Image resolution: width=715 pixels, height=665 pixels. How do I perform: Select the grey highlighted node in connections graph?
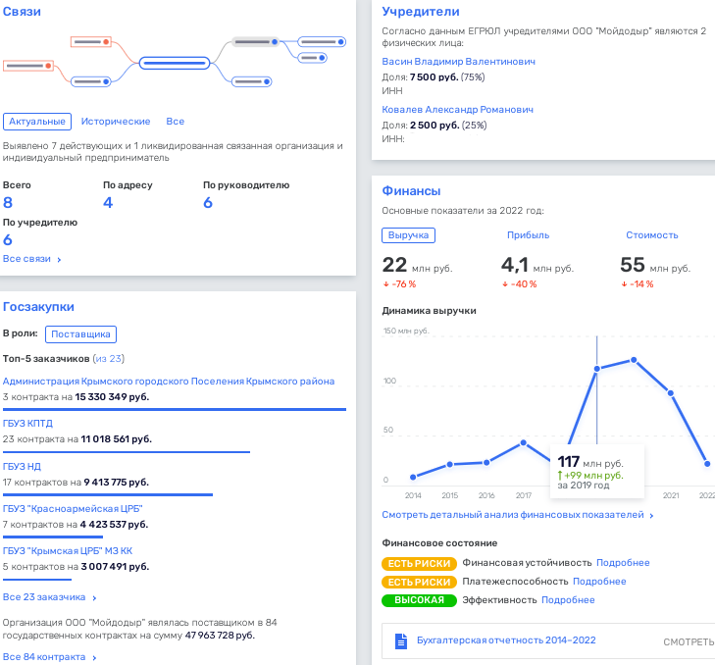click(255, 42)
